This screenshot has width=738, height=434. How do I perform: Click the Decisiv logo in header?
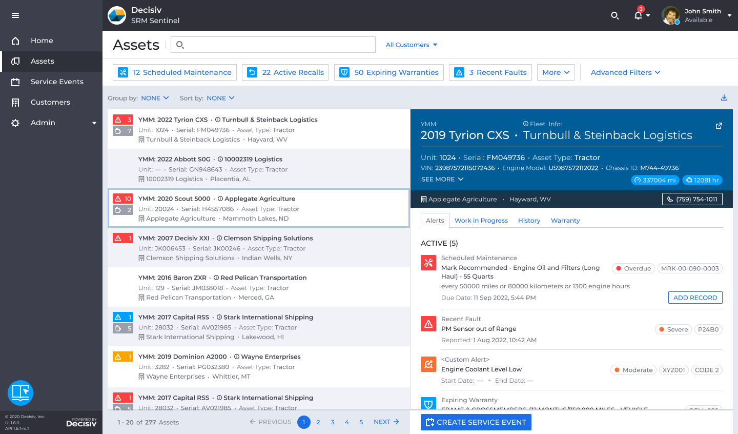pyautogui.click(x=117, y=15)
